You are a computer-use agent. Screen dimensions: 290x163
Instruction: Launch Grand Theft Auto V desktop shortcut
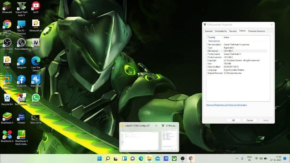21,9
